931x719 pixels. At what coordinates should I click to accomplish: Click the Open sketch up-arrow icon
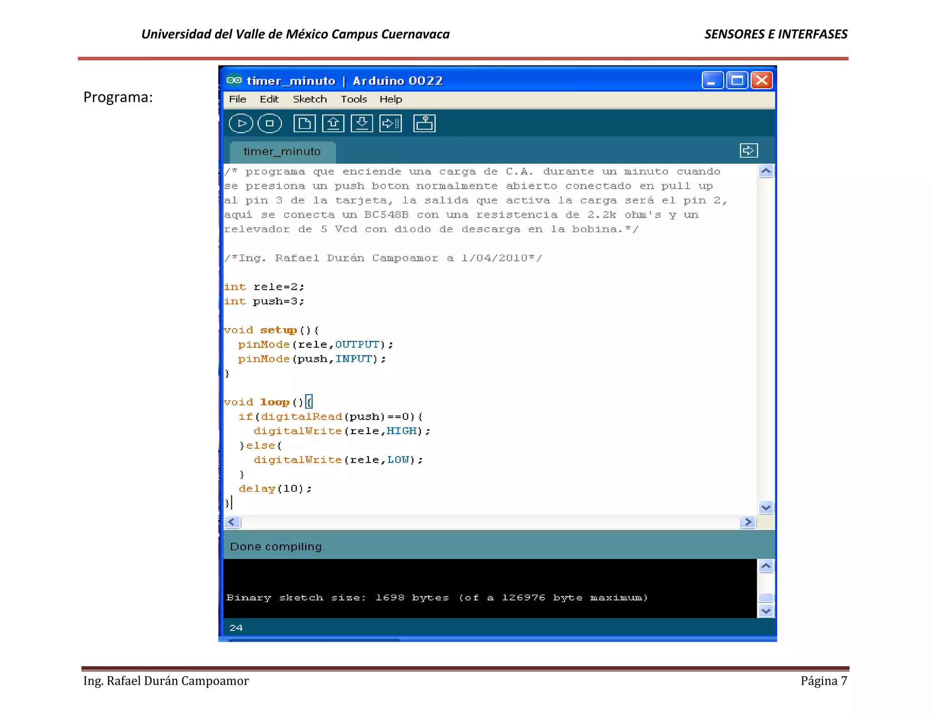click(333, 124)
